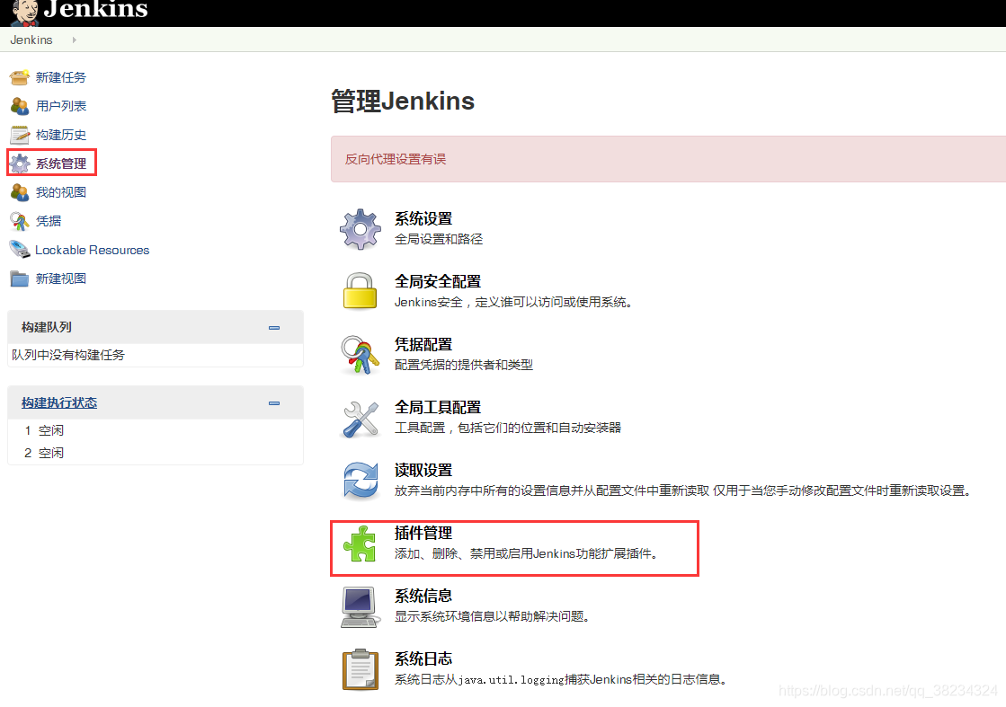Open the 用户列表 link

[x=61, y=106]
